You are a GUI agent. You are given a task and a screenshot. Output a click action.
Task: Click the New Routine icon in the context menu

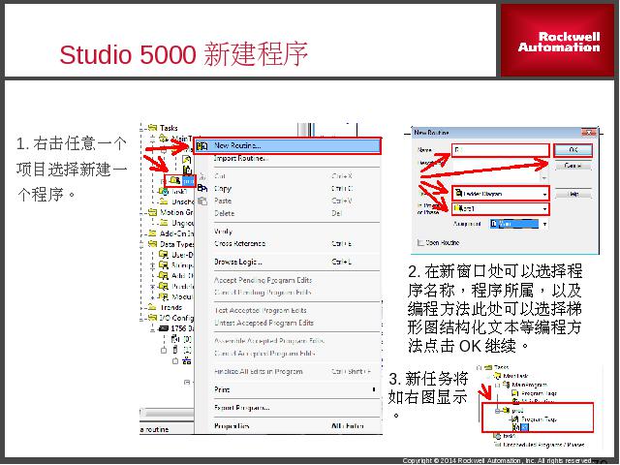point(202,146)
